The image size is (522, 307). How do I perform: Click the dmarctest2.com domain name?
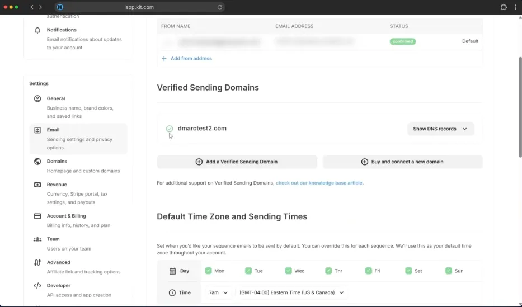(x=202, y=129)
